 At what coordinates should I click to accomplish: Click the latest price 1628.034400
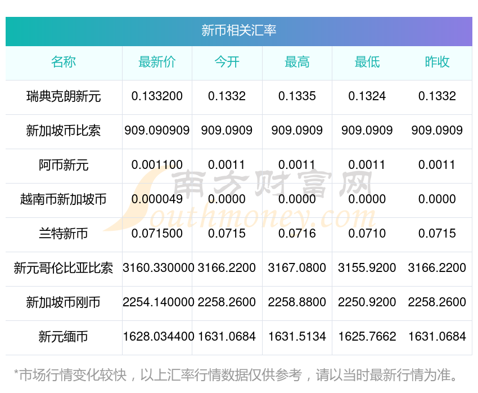tap(159, 337)
